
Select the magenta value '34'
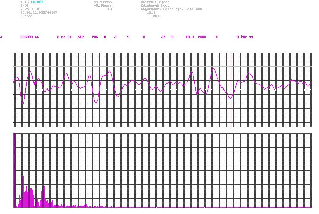pos(163,37)
